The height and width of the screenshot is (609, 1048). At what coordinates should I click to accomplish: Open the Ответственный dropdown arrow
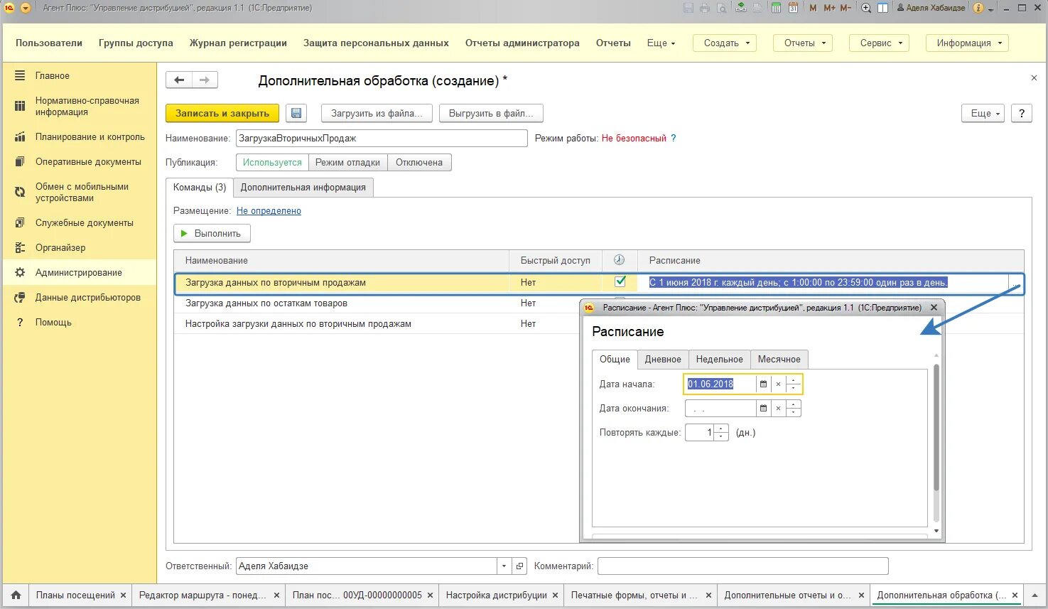tap(504, 566)
